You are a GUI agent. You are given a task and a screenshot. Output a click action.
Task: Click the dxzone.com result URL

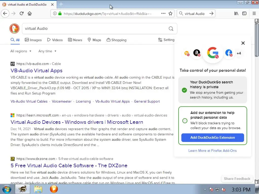tap(36, 159)
